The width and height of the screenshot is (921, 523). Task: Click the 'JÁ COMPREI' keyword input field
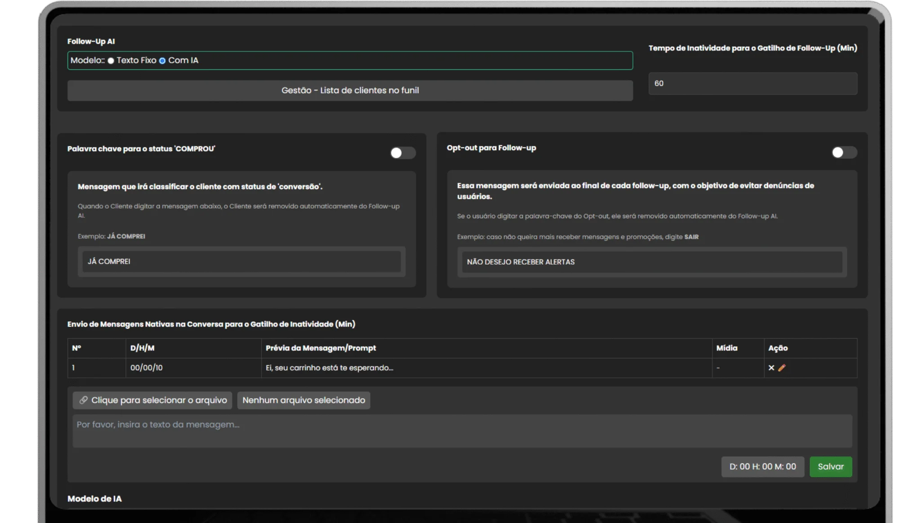click(241, 261)
